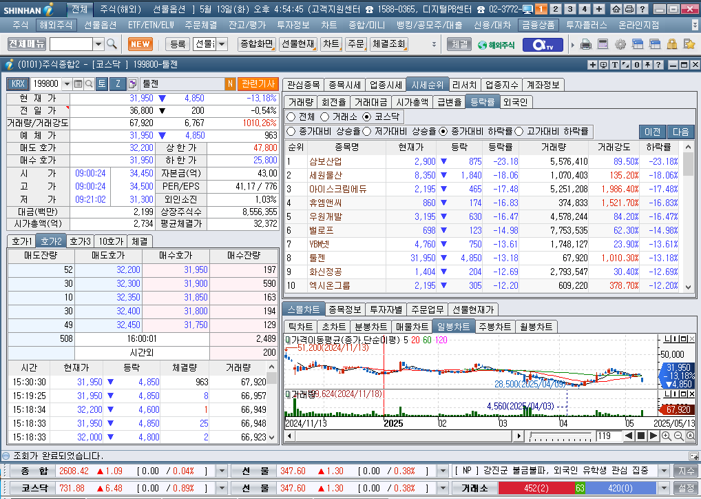Toggle the KRX exchange button
Image resolution: width=701 pixels, height=499 pixels.
coord(19,83)
